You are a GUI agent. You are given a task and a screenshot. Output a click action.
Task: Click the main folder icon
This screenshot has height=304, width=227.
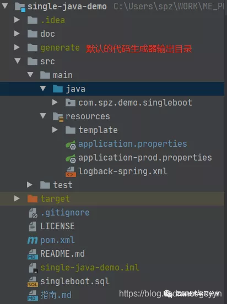pyautogui.click(x=45, y=75)
